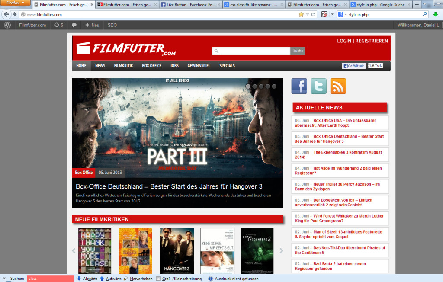
Task: Open the FILMKRITIK menu item
Action: click(x=123, y=66)
